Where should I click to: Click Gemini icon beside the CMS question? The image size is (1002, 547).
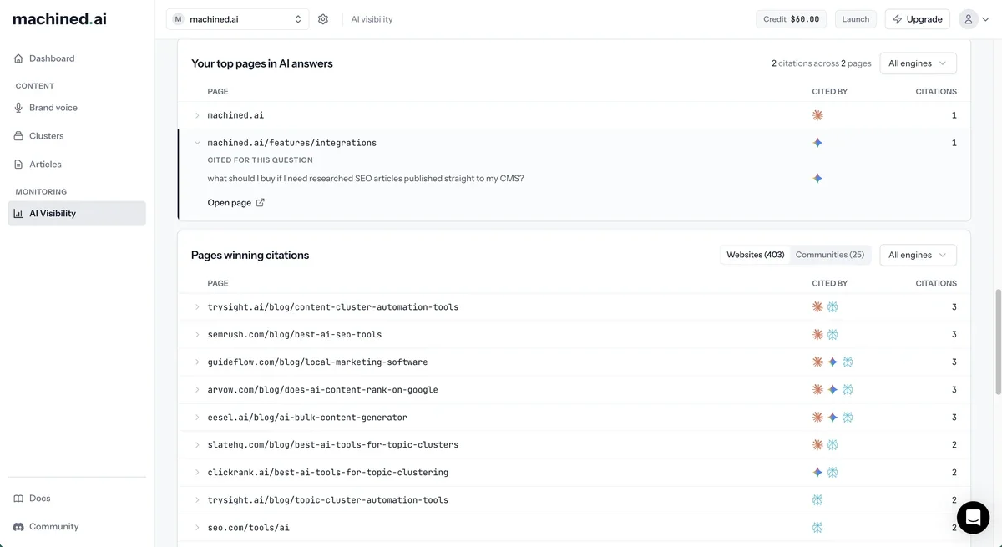(x=817, y=178)
